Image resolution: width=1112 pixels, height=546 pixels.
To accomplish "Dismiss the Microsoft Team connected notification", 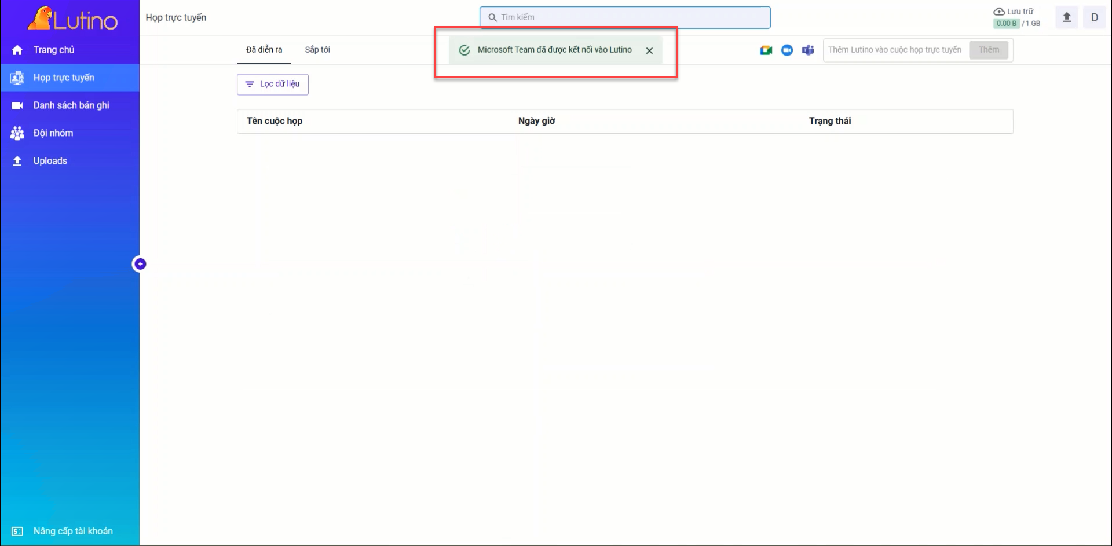I will point(649,50).
